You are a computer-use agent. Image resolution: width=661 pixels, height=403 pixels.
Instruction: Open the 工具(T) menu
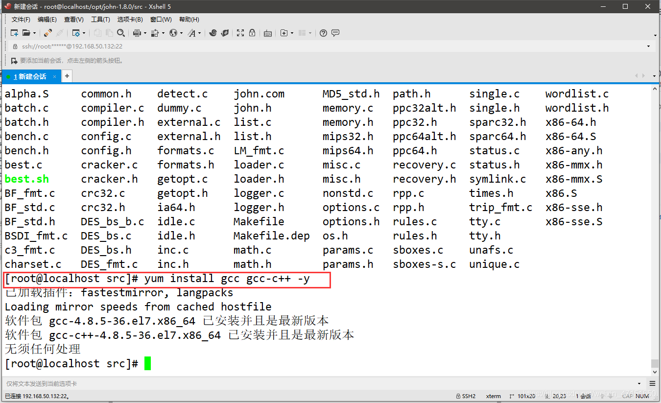click(100, 20)
